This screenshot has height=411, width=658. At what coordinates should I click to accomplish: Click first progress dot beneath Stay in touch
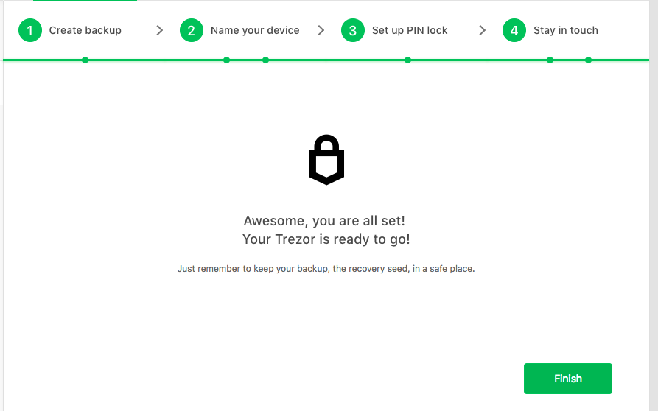click(550, 60)
